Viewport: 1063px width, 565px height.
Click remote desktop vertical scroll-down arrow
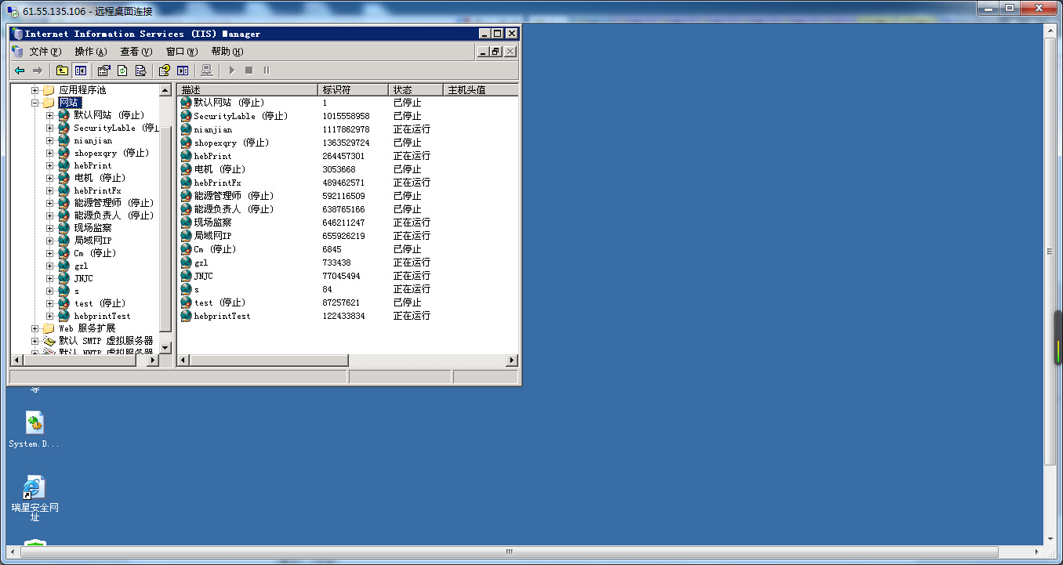click(x=1050, y=538)
